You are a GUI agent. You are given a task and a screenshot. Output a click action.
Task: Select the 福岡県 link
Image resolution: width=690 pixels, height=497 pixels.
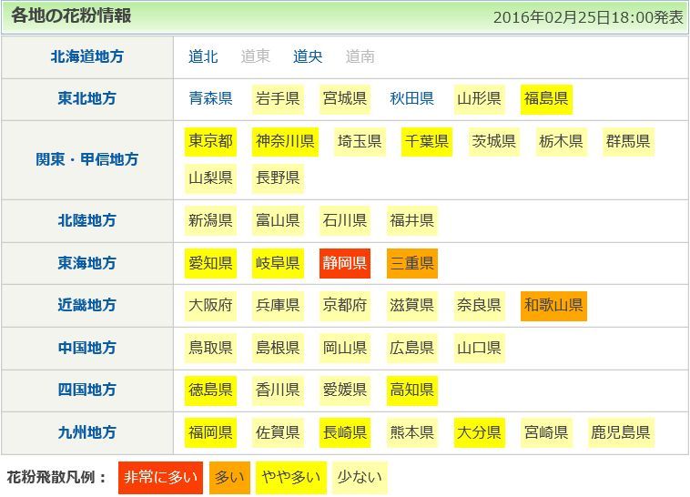pos(210,432)
